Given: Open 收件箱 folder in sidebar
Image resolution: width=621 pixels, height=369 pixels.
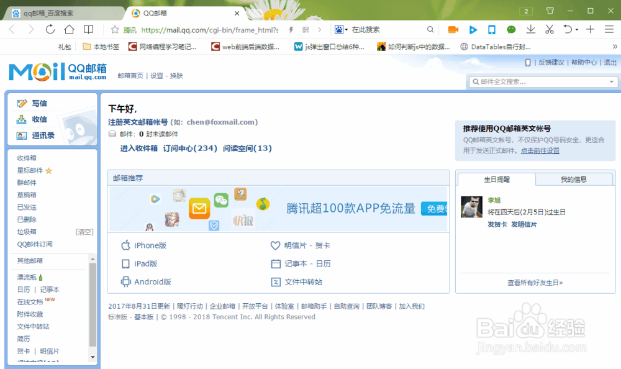Looking at the screenshot, I should tap(27, 158).
